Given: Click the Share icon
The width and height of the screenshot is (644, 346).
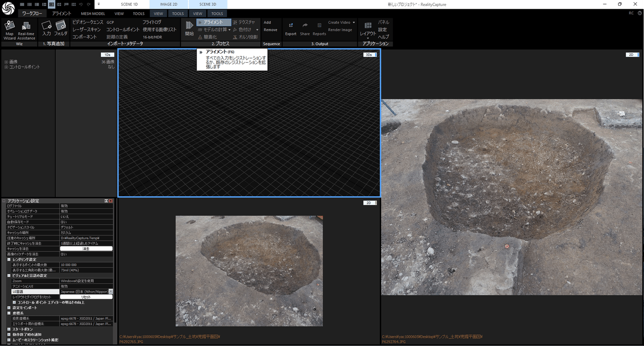Looking at the screenshot, I should point(305,28).
